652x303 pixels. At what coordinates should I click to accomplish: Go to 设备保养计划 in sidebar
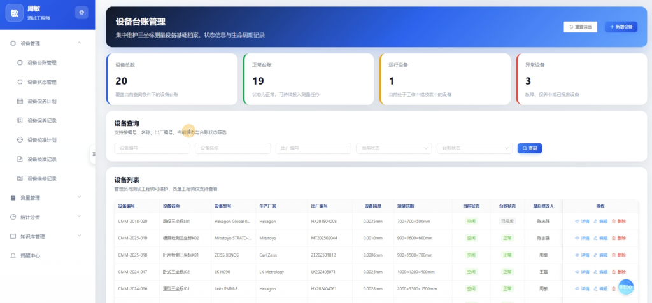click(41, 101)
